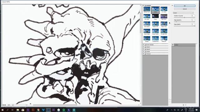200x112 pixels.
Task: Open Google Chrome from the taskbar
Action: 38,110
